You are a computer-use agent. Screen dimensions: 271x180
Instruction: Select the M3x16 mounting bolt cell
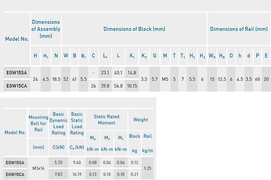point(38,167)
